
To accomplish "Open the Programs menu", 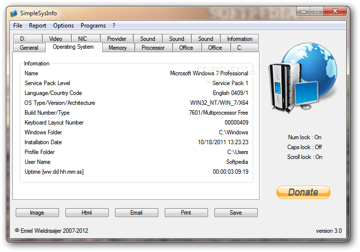I will (93, 26).
